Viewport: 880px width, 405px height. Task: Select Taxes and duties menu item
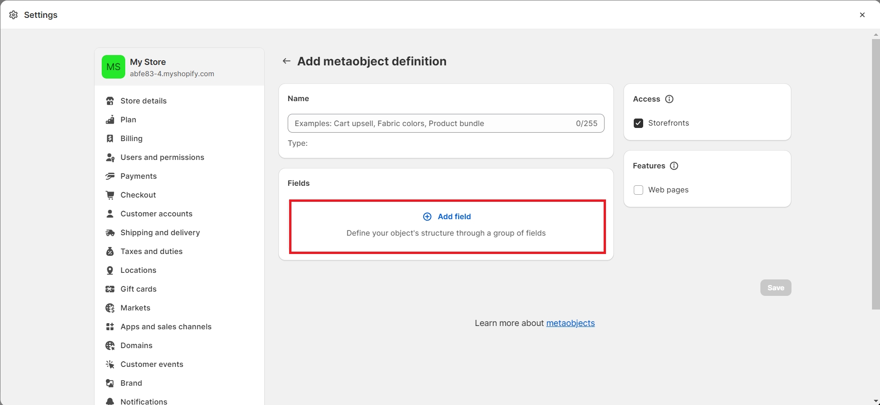click(151, 252)
